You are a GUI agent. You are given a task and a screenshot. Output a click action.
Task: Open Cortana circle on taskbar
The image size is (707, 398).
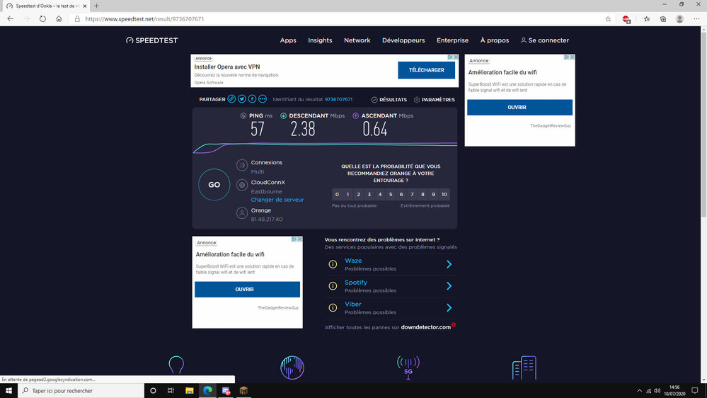[x=153, y=391]
